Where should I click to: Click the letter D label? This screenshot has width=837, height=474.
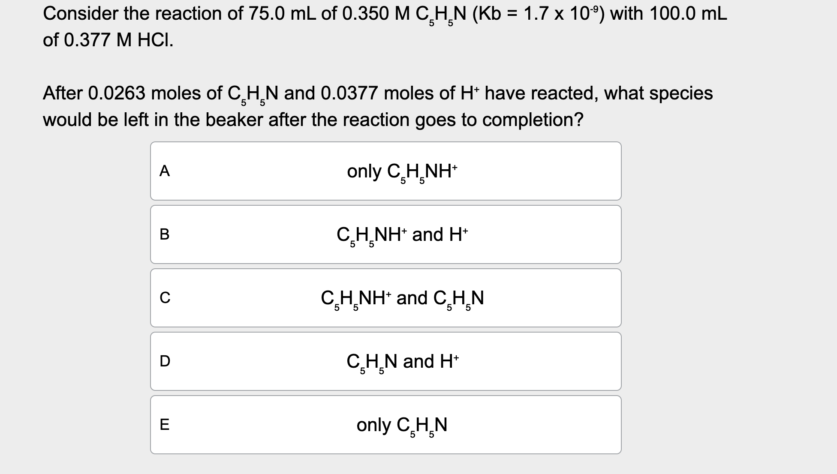[x=165, y=360]
